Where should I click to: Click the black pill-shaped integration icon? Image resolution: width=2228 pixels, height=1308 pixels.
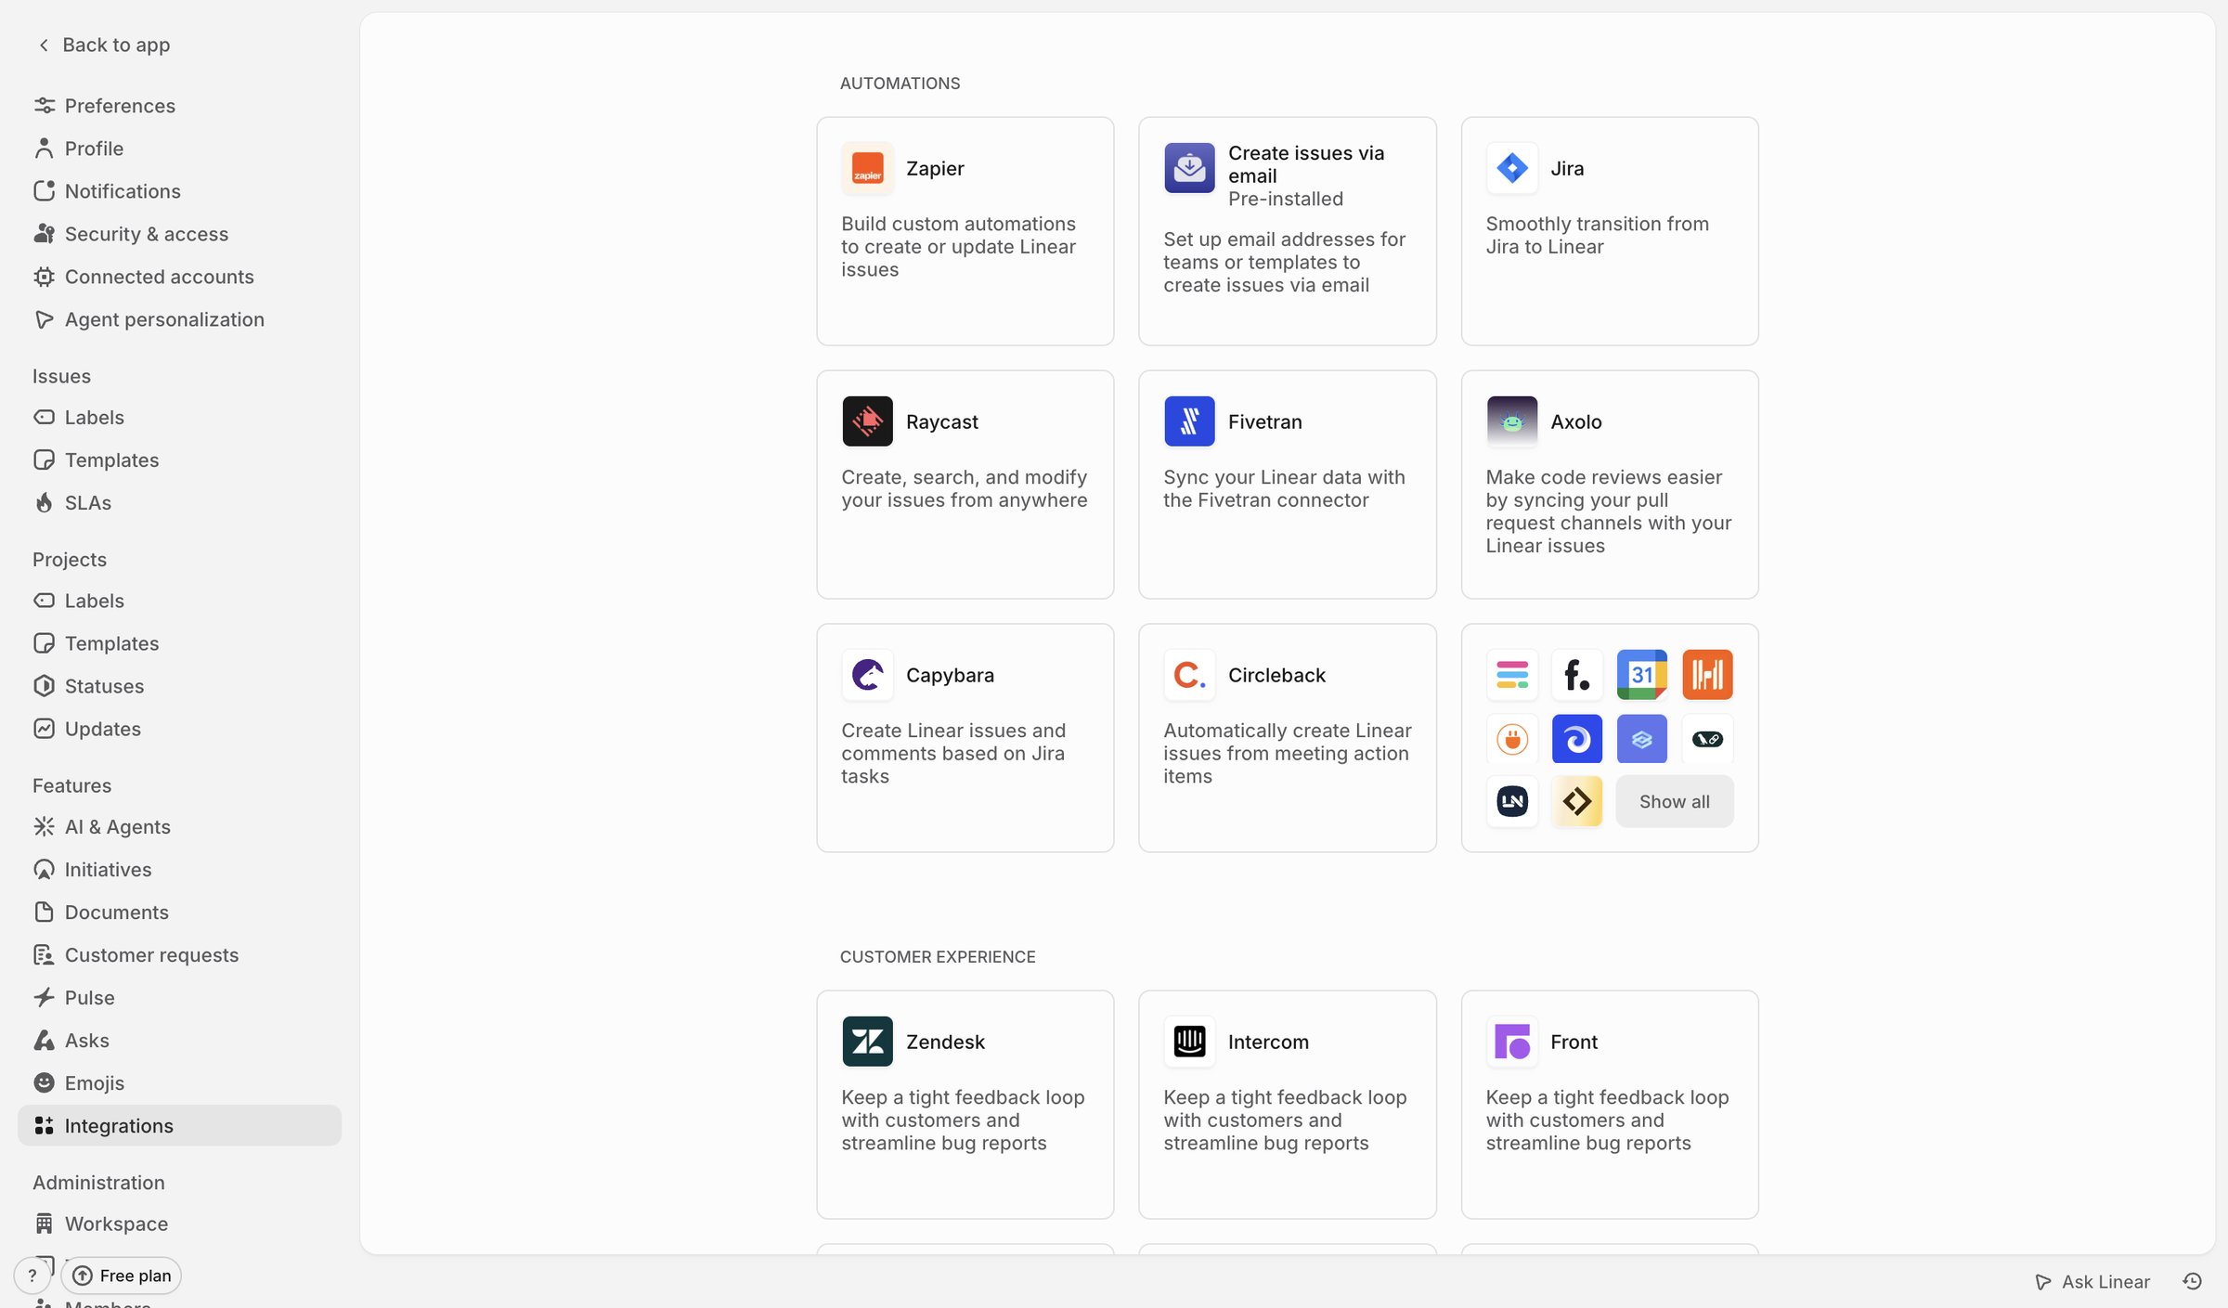point(1707,740)
